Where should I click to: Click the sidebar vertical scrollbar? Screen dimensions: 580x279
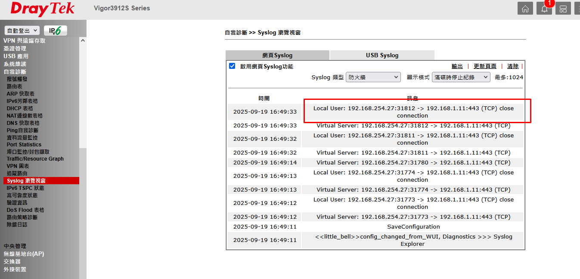[83, 95]
